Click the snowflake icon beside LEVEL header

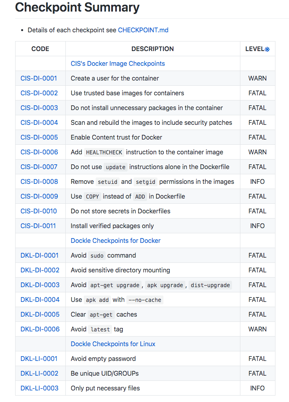click(x=267, y=49)
